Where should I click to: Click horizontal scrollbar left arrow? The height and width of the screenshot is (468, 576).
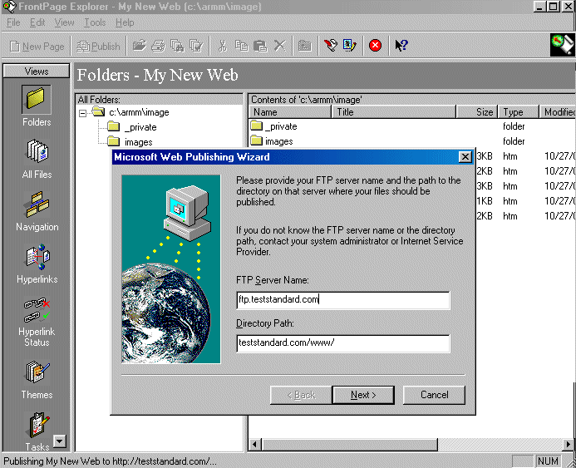254,445
